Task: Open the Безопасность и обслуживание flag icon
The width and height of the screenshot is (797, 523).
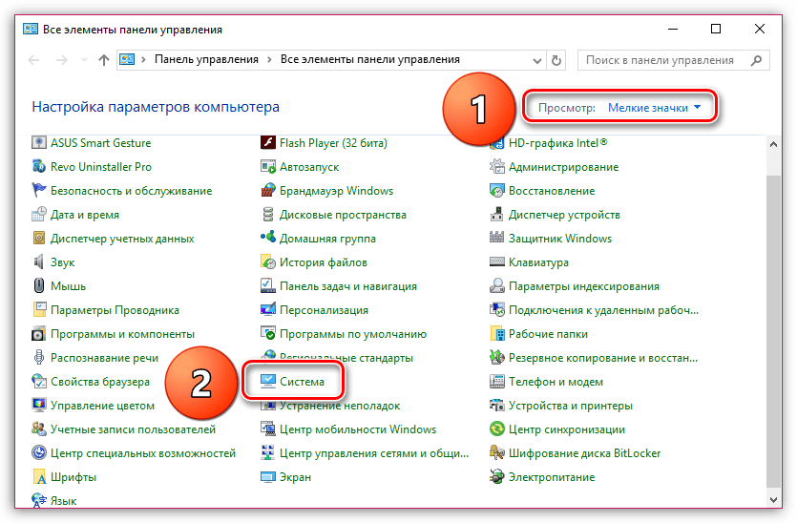Action: [x=39, y=191]
